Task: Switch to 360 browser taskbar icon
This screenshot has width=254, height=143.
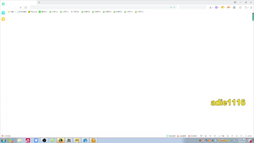Action: (x=52, y=140)
